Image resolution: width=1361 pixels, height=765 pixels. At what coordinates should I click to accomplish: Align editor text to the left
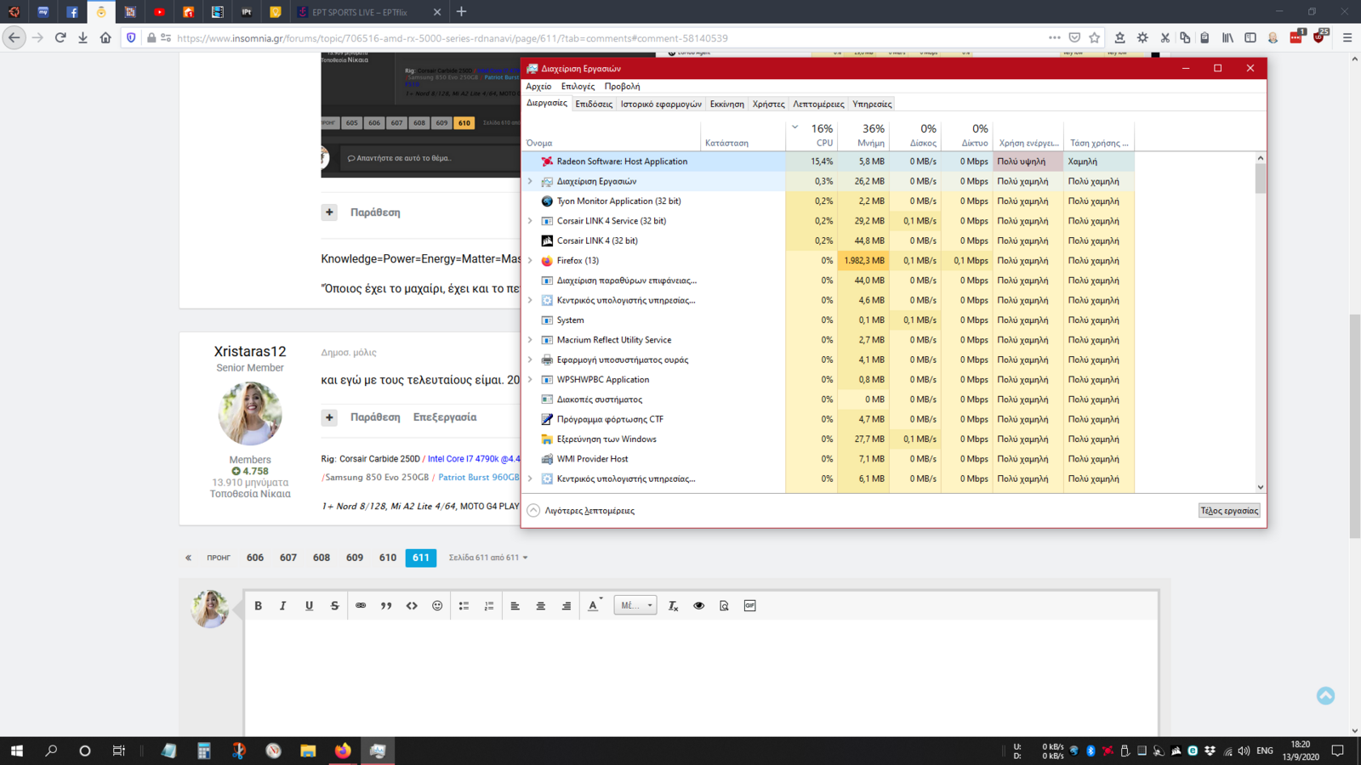click(x=515, y=606)
